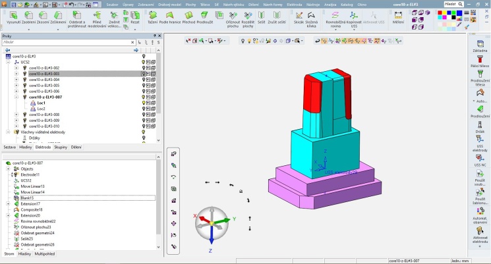Expand the core10-z-EL#3-004 tree node

[x=16, y=80]
